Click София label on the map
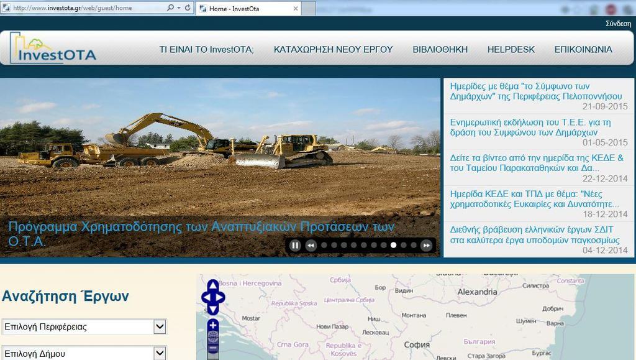 417,344
